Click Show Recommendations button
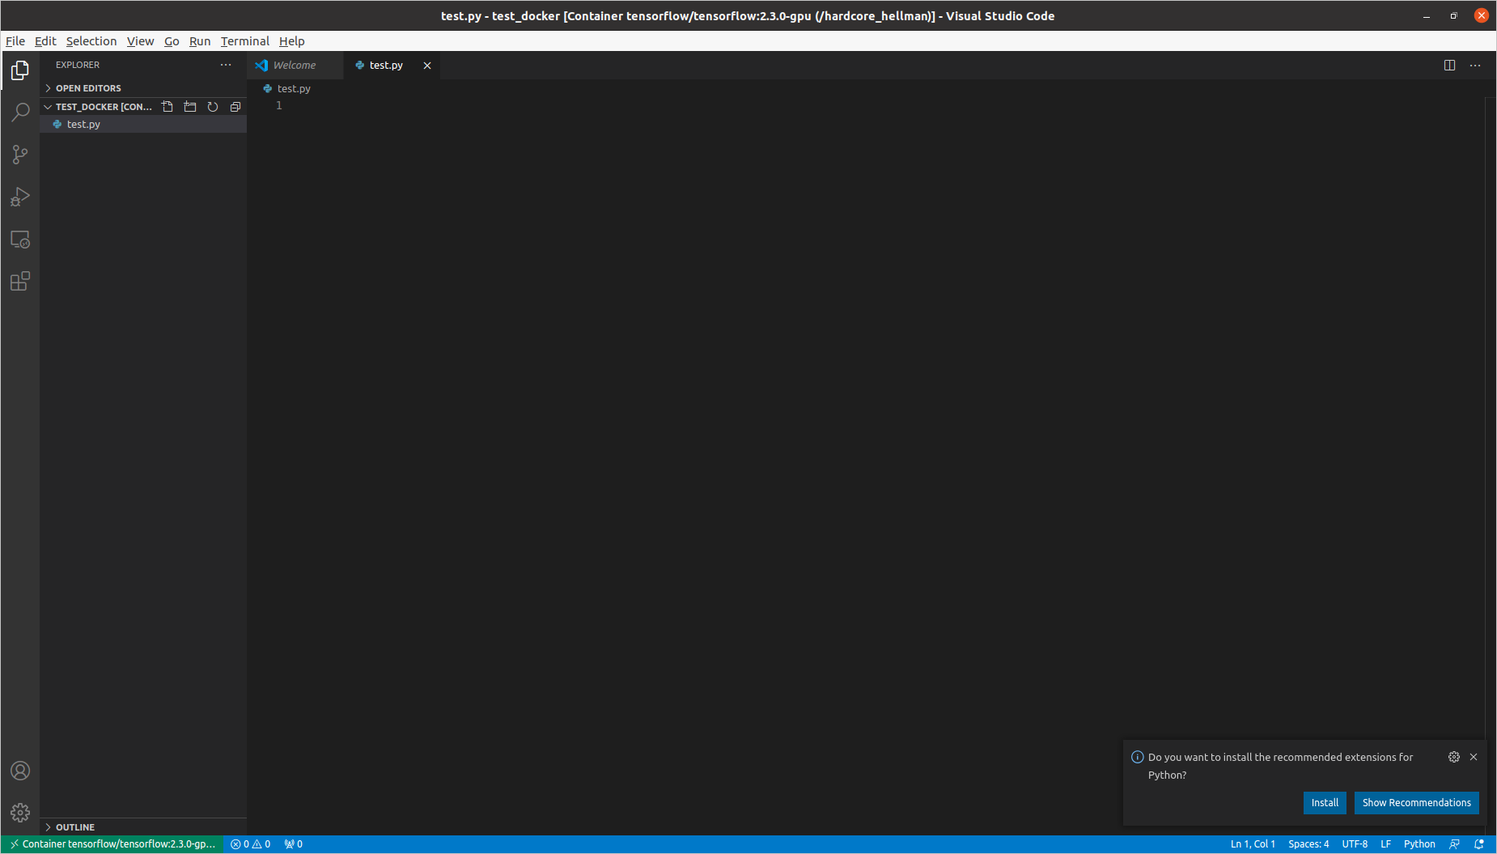 coord(1416,803)
